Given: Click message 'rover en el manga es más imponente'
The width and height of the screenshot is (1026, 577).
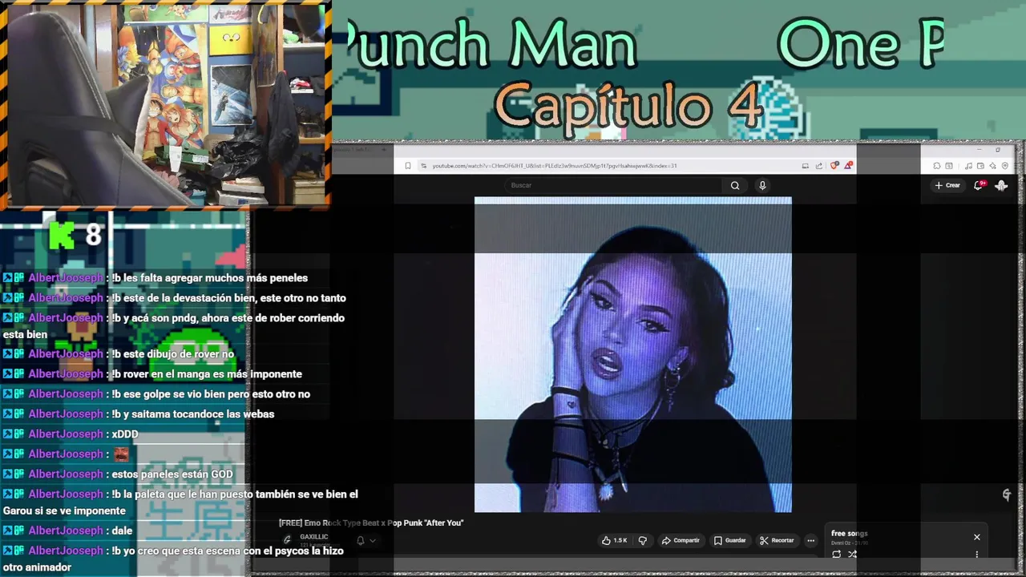Looking at the screenshot, I should click(207, 374).
